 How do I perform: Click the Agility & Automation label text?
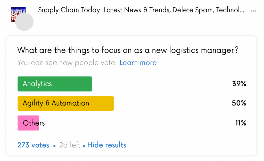(56, 103)
